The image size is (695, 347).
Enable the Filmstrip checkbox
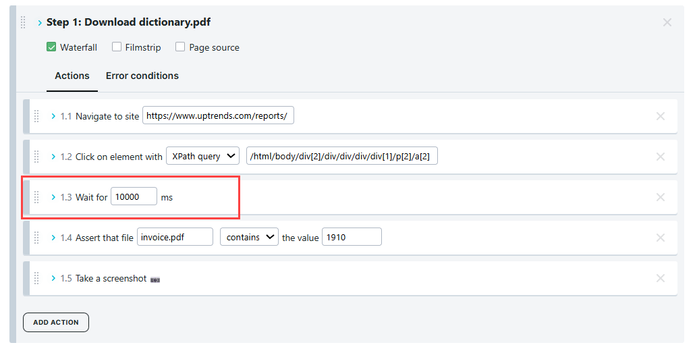117,47
